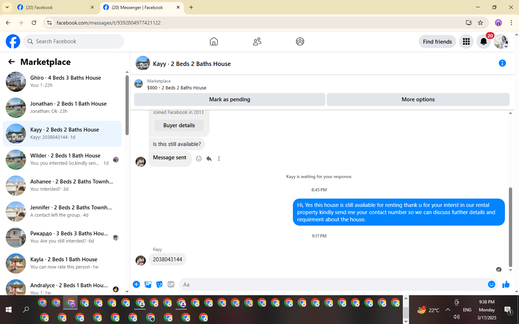This screenshot has height=324, width=519.
Task: Open Facebook notifications bell
Action: pyautogui.click(x=484, y=41)
